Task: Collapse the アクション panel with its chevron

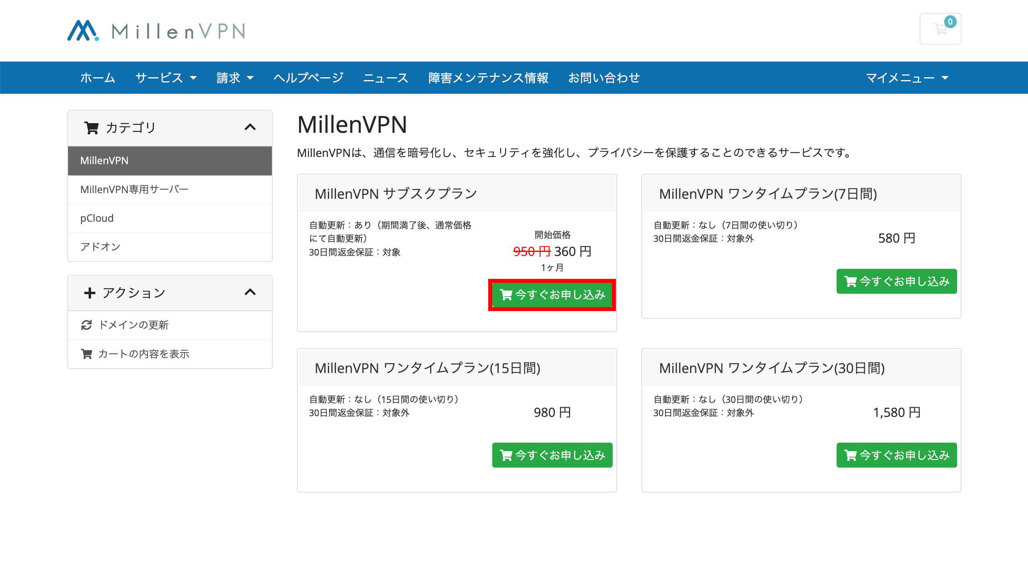Action: 250,292
